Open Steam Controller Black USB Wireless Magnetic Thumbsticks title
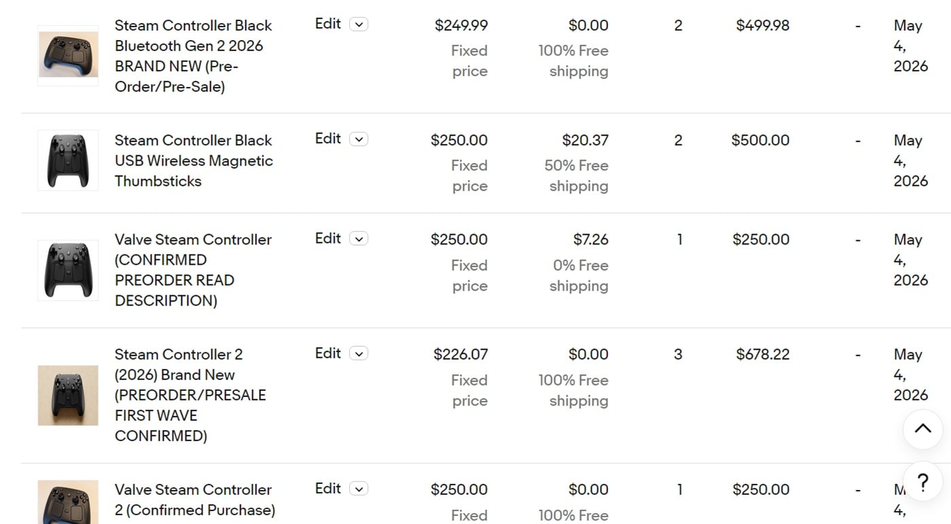Screen dimensions: 951x524 (194, 160)
